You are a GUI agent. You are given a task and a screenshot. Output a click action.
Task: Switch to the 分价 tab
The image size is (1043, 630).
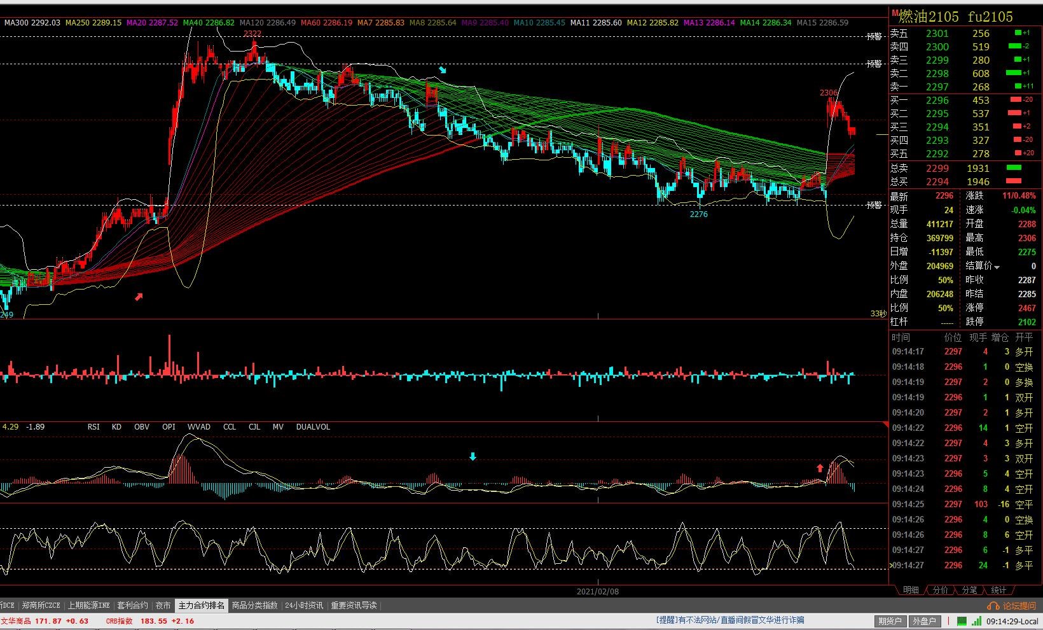(940, 590)
